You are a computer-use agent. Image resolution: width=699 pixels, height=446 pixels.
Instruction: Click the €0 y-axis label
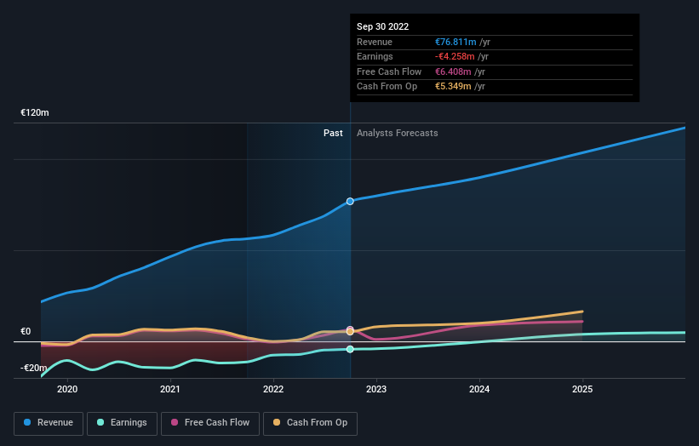[26, 331]
